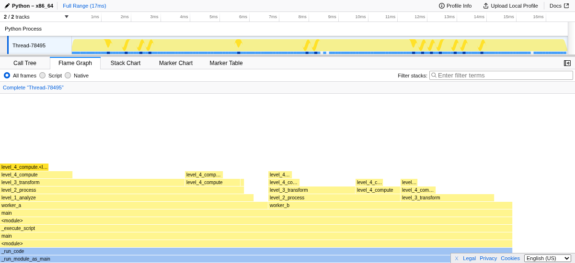Select the Script radio button

pos(43,75)
